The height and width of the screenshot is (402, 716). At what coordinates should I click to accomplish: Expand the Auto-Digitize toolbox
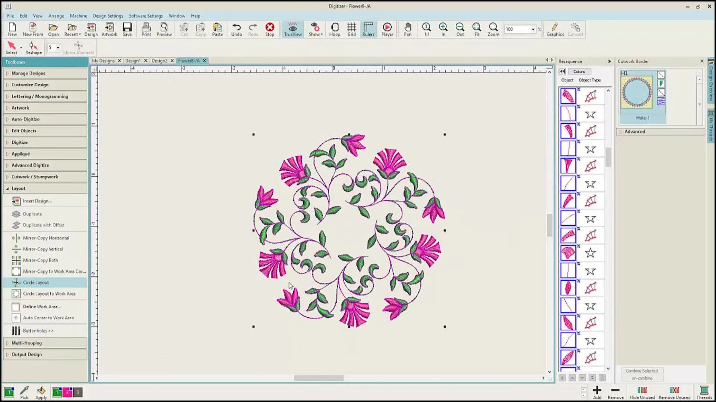[x=45, y=119]
